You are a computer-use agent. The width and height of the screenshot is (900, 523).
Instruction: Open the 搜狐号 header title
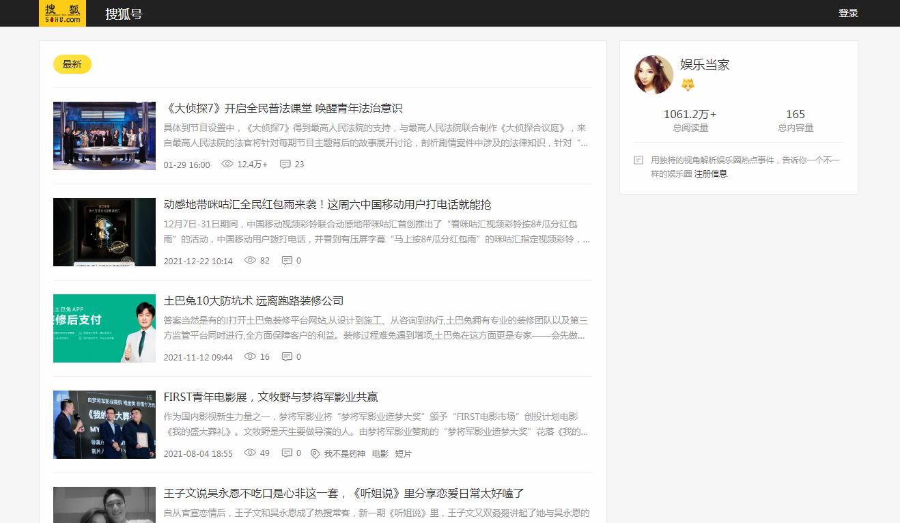point(124,14)
